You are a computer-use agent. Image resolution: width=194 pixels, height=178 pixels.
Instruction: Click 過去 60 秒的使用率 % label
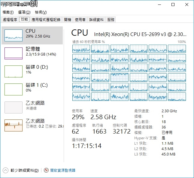click(x=89, y=42)
